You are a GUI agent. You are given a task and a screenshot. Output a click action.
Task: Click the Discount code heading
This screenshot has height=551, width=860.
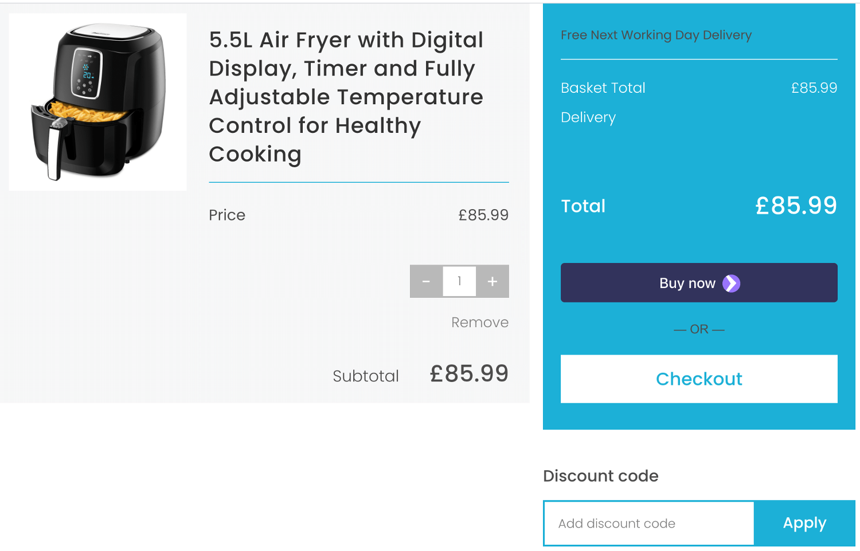click(x=601, y=475)
